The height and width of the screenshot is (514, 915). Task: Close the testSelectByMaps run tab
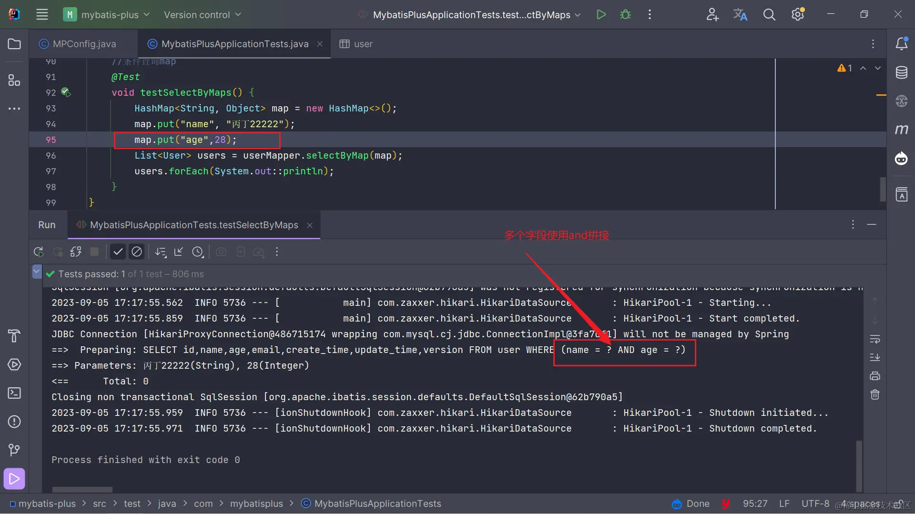(310, 225)
